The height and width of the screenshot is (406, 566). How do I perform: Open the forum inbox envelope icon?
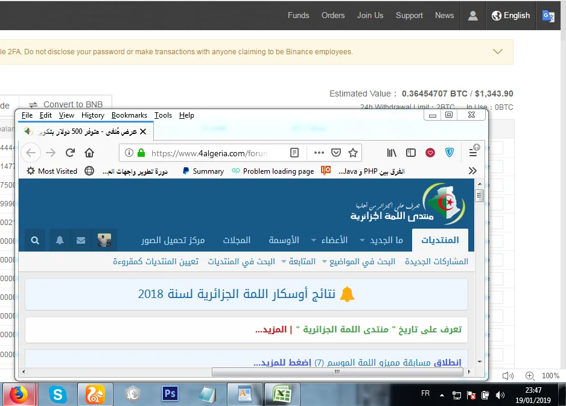81,240
